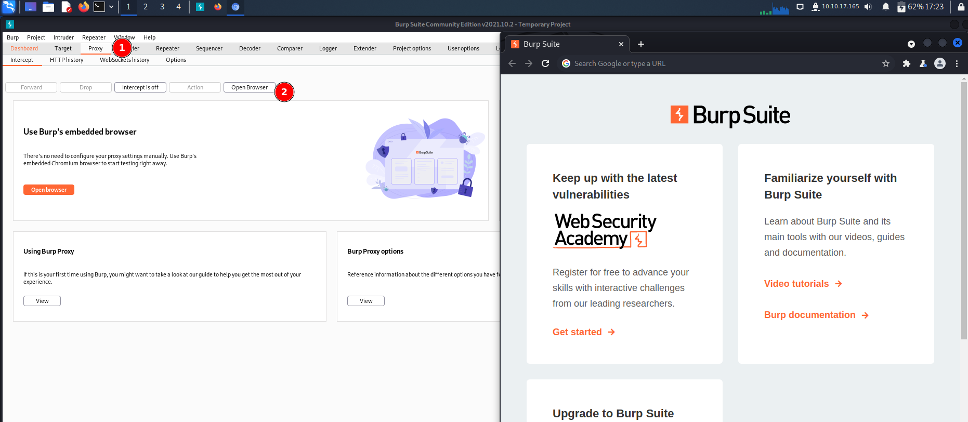Open the notifications bell icon
This screenshot has height=422, width=968.
pyautogui.click(x=886, y=7)
